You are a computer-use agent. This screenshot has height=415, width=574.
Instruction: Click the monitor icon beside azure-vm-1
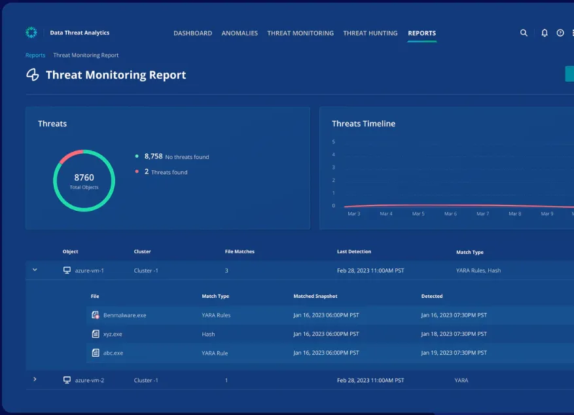(x=67, y=270)
